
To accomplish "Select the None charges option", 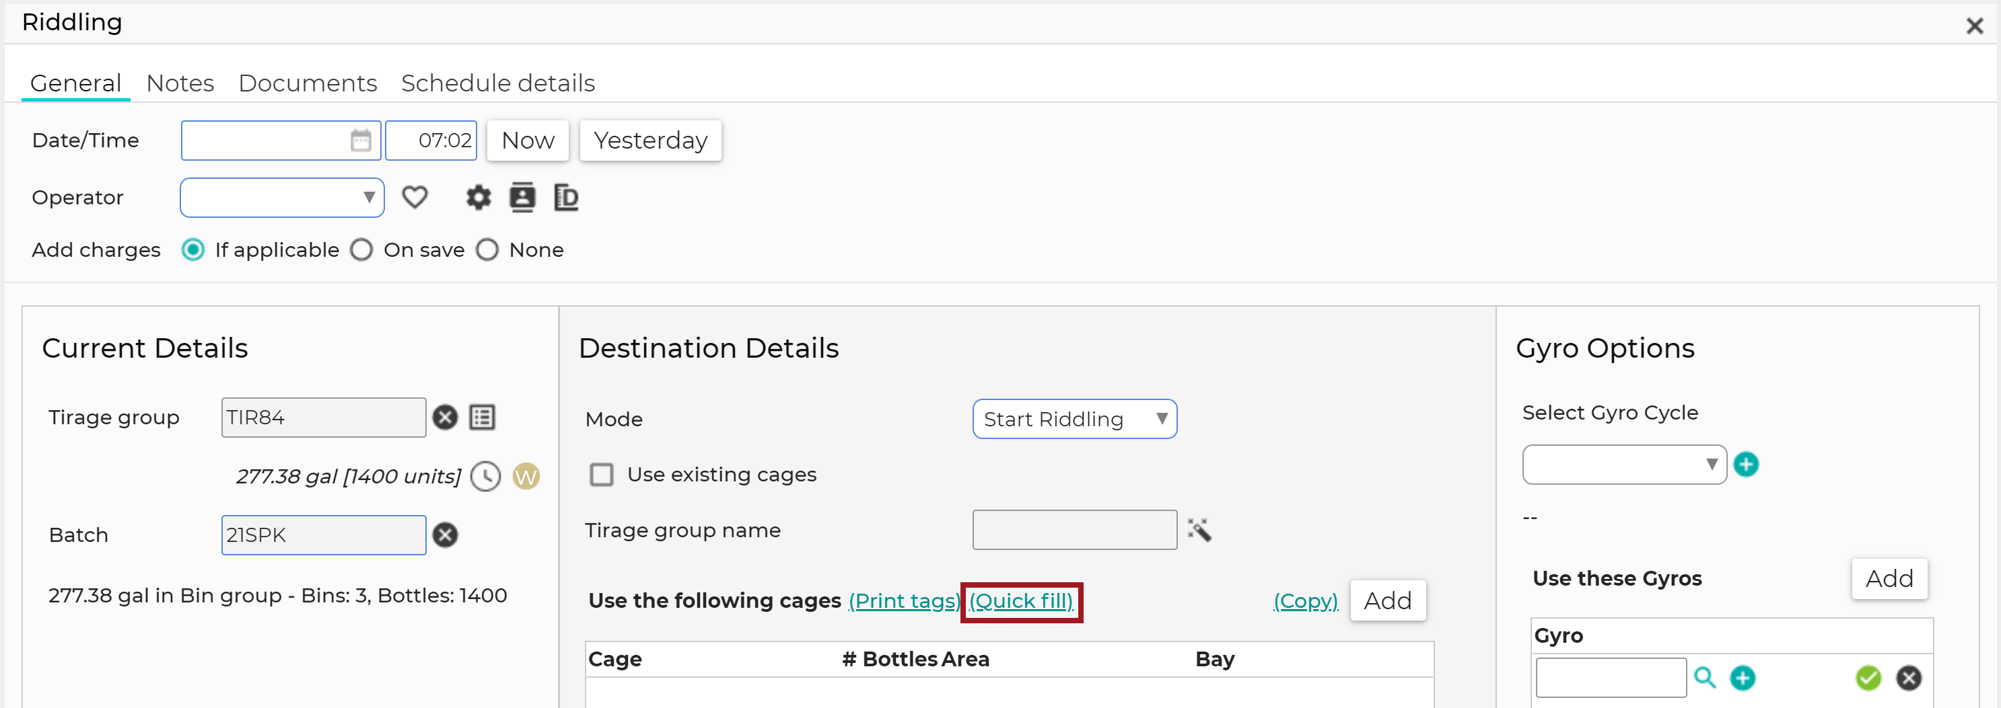I will 487,250.
